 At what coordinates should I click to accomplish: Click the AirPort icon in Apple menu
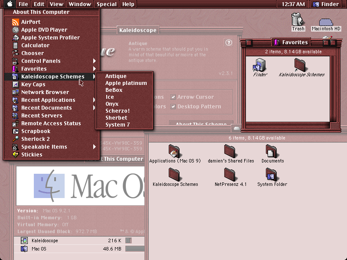click(15, 22)
